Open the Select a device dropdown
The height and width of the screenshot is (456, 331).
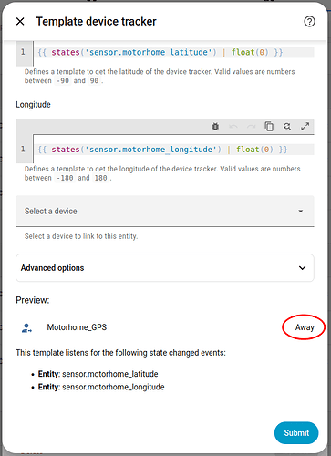click(x=165, y=211)
